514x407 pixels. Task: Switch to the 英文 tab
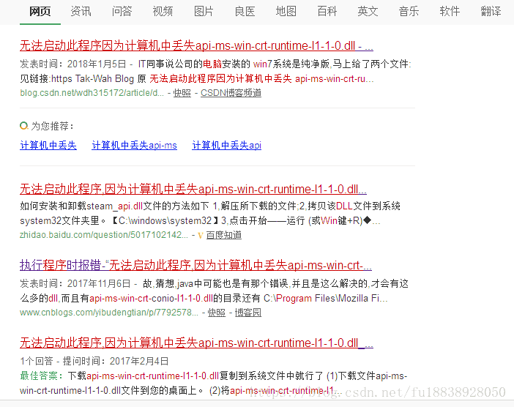click(x=368, y=12)
